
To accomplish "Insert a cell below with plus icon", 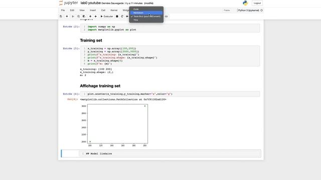I will [x=67, y=16].
